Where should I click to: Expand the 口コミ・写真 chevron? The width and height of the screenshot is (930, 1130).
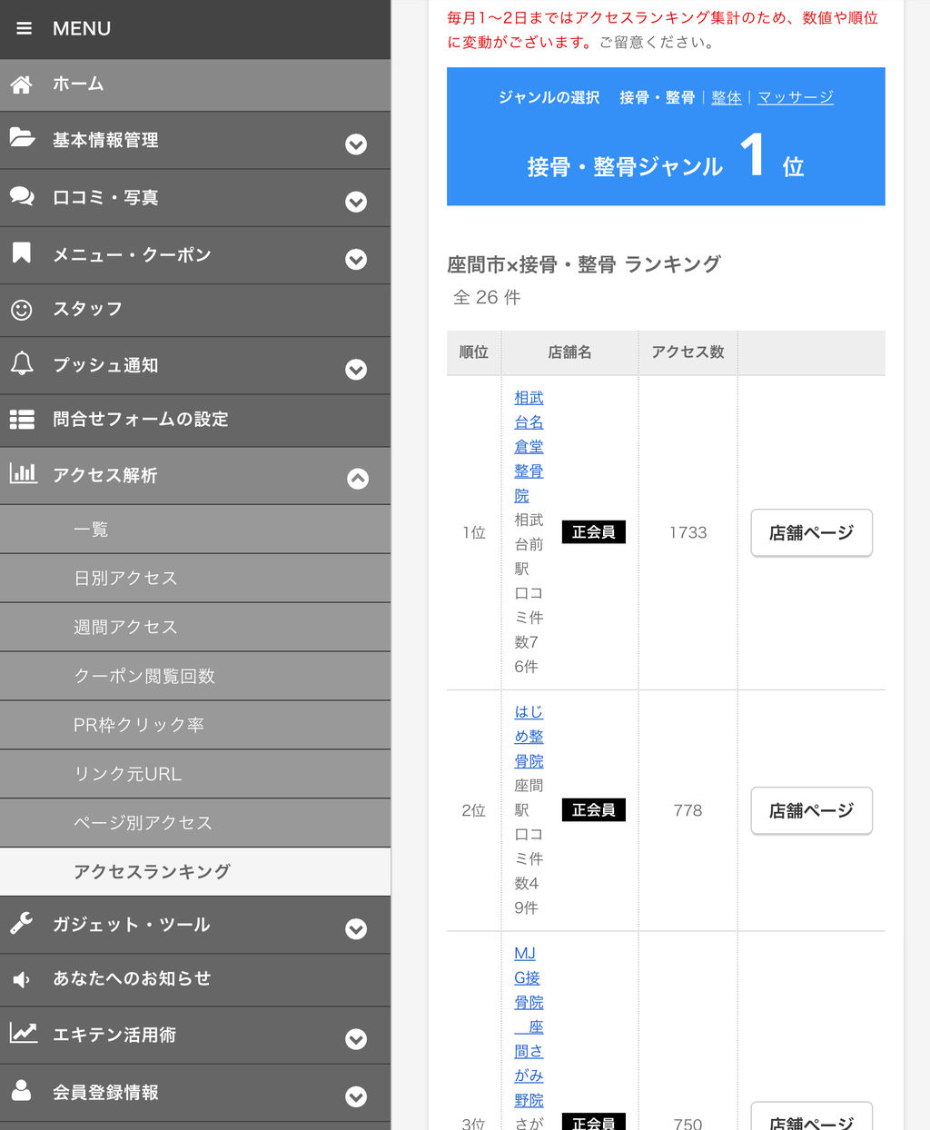tap(356, 202)
